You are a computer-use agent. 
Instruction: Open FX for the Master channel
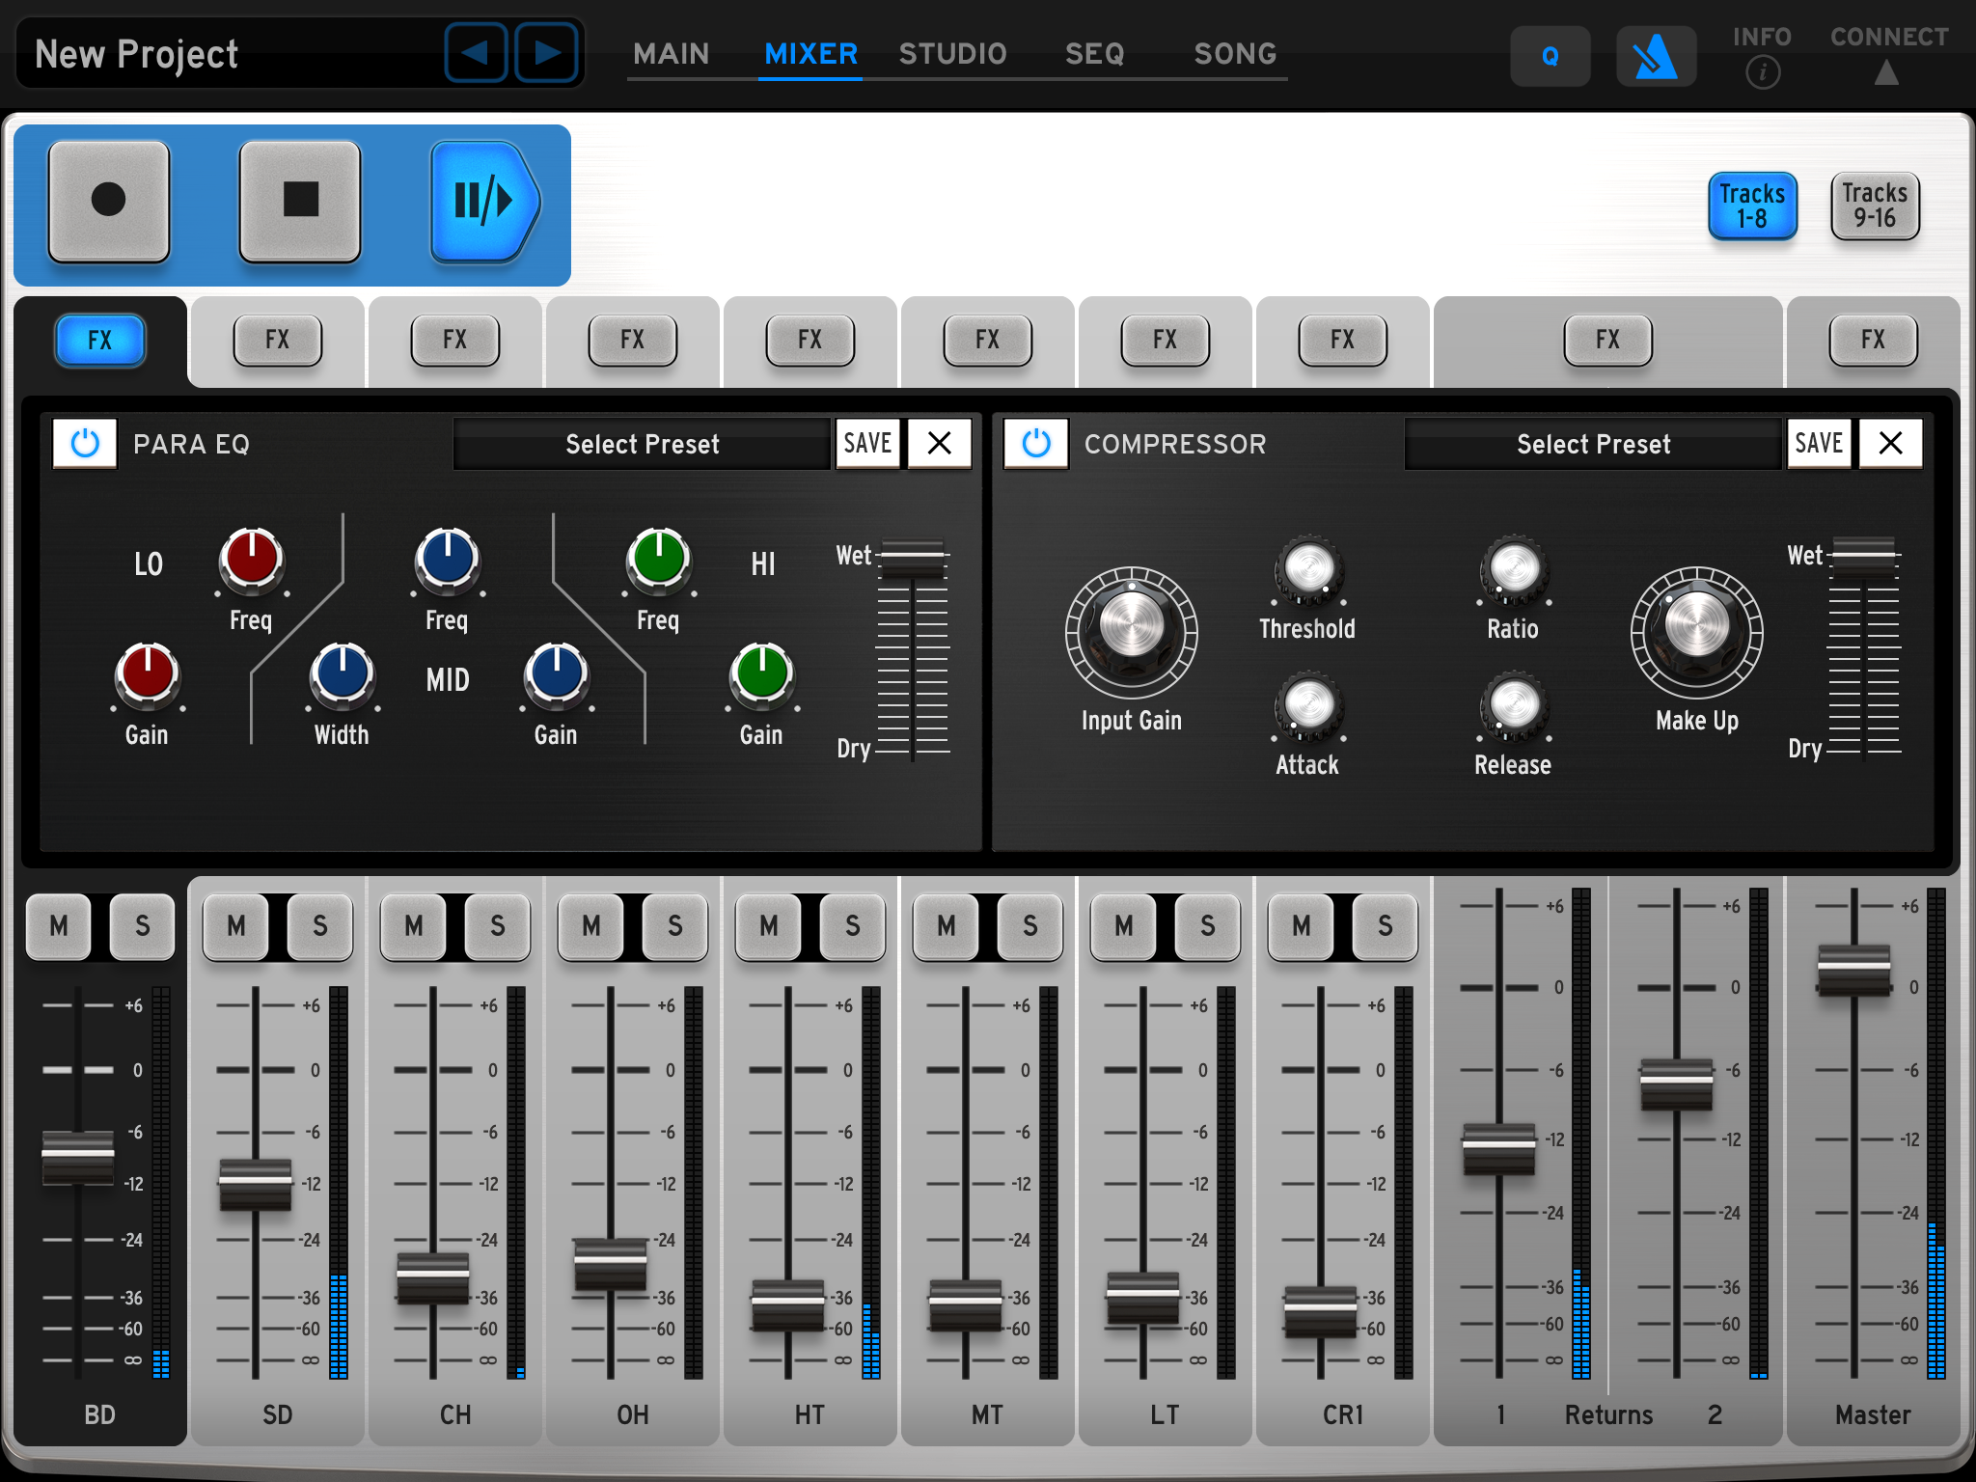pos(1873,340)
